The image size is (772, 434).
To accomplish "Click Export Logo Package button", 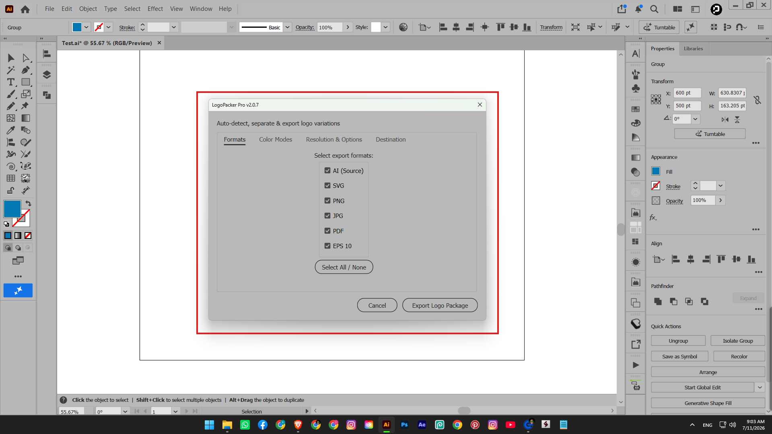I will (x=440, y=305).
